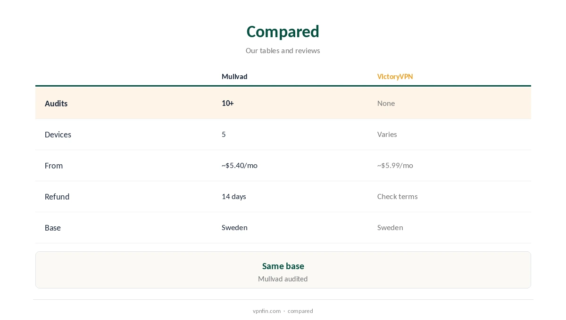
Task: Click the 'Mullvad audited' summary note
Action: tap(283, 279)
